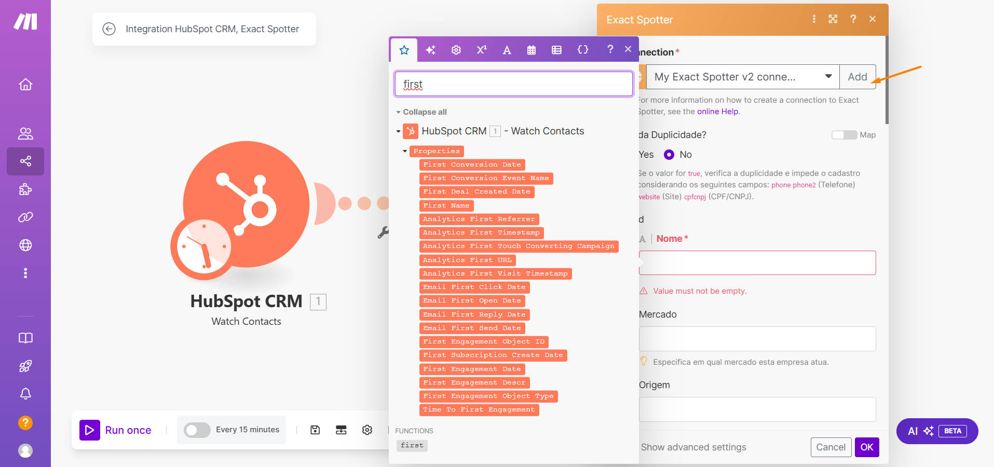This screenshot has width=994, height=467.
Task: Open help in the mapping panel
Action: [610, 49]
